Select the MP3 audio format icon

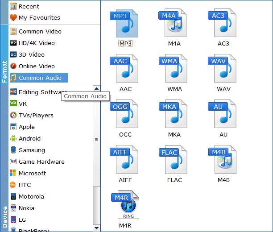[124, 23]
